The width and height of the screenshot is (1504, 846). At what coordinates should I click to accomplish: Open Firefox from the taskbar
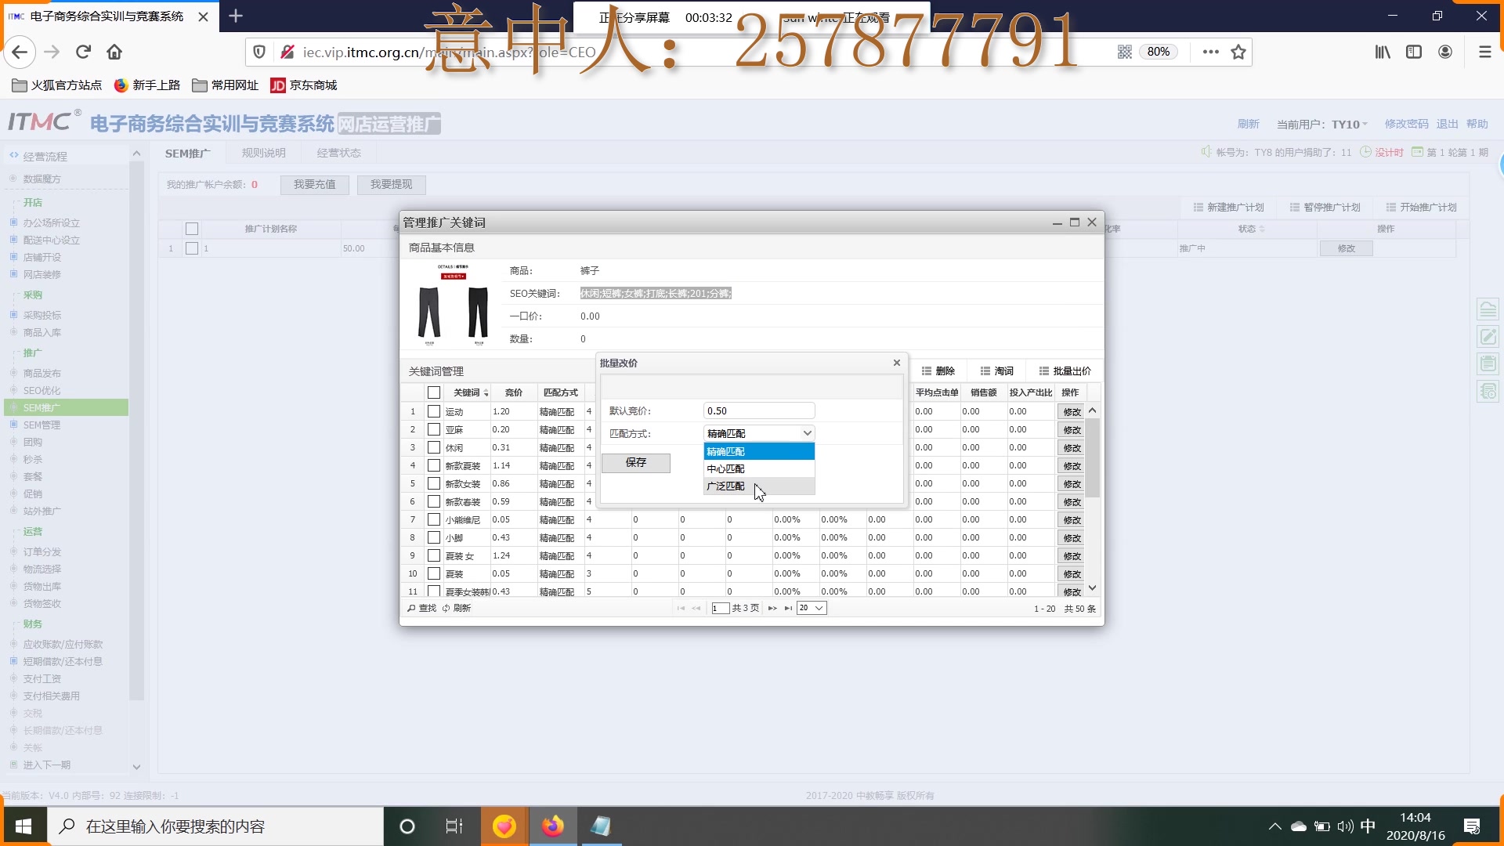553,826
